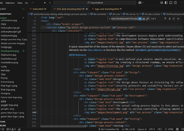Open the View menu
Viewport: 184px width, 131px height.
pyautogui.click(x=20, y=3)
